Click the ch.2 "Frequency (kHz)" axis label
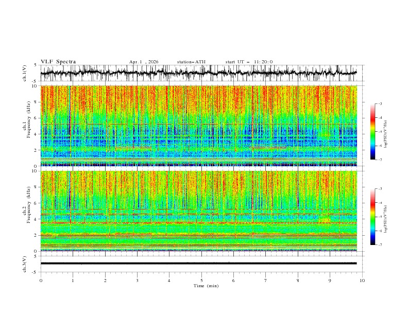 29,205
